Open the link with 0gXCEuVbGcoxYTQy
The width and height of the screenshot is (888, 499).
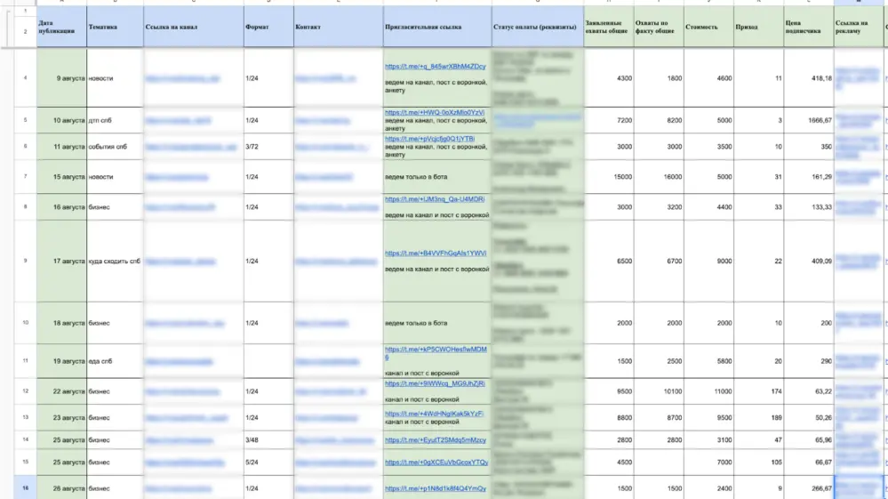click(x=436, y=463)
